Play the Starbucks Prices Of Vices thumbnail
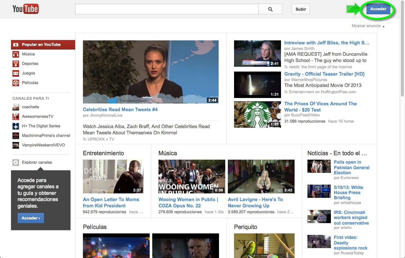Screen dimensions: 405x258 pos(257,115)
